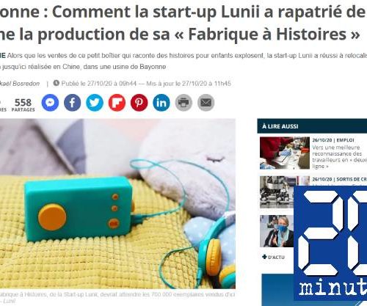Print the article using printer icon

[183, 103]
